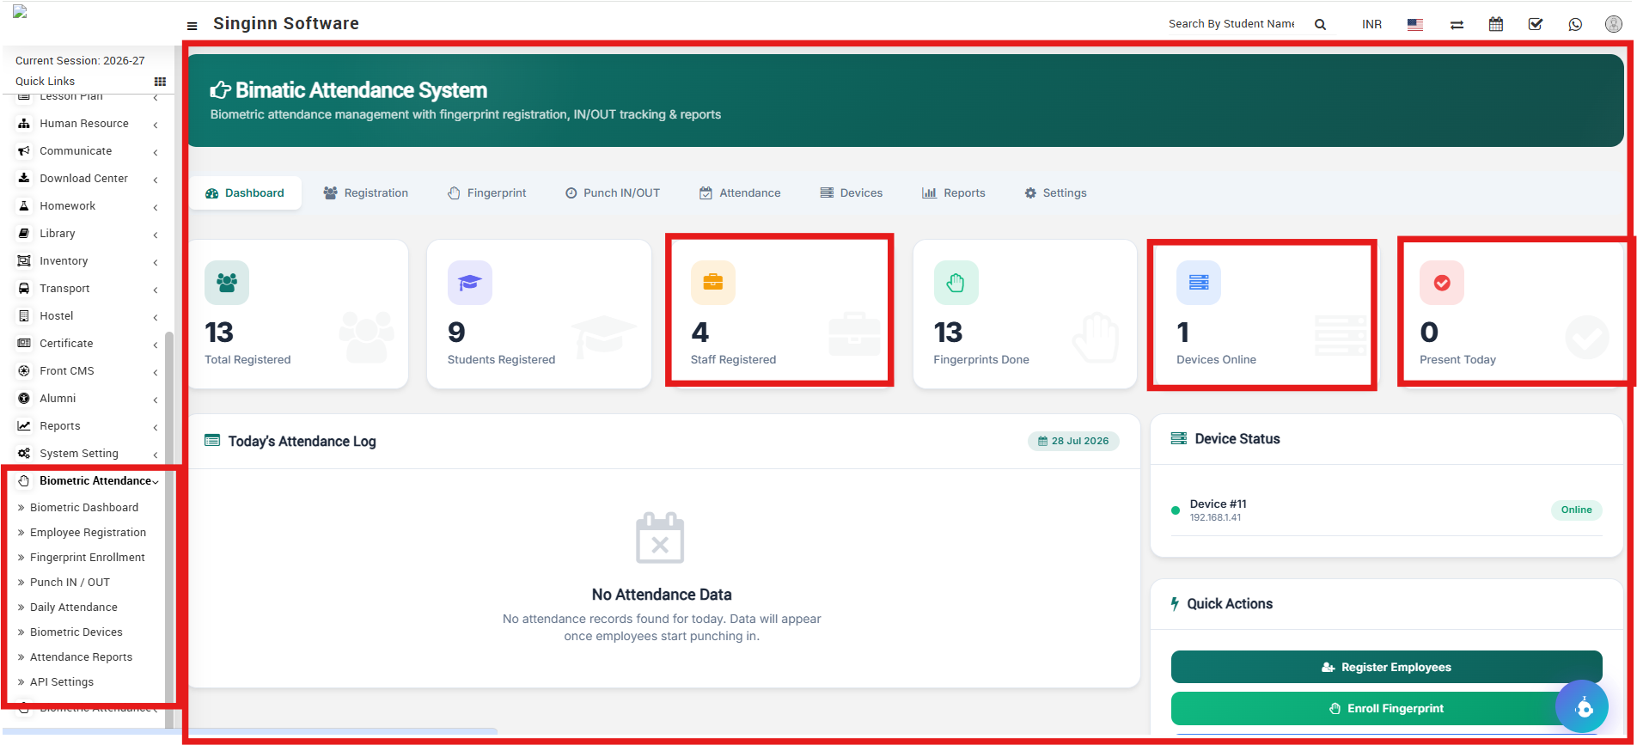Open Biometric Devices sidebar link
The image size is (1637, 745).
[x=76, y=632]
